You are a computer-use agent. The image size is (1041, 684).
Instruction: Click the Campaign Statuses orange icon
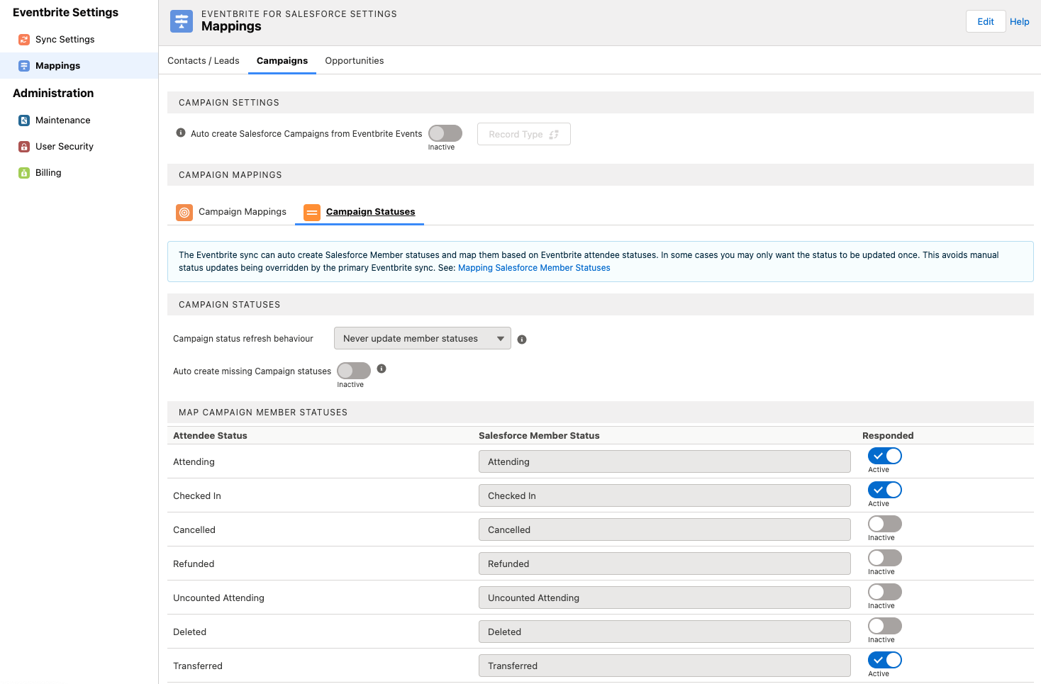click(312, 212)
